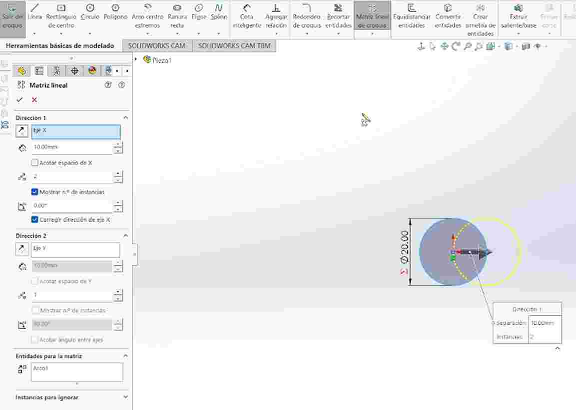This screenshot has height=410, width=576.
Task: Click Eje Y direction field
Action: coord(75,250)
